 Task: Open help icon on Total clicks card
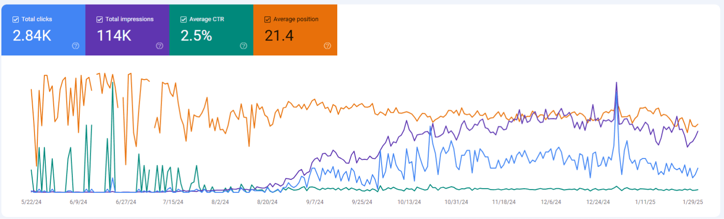tap(75, 46)
